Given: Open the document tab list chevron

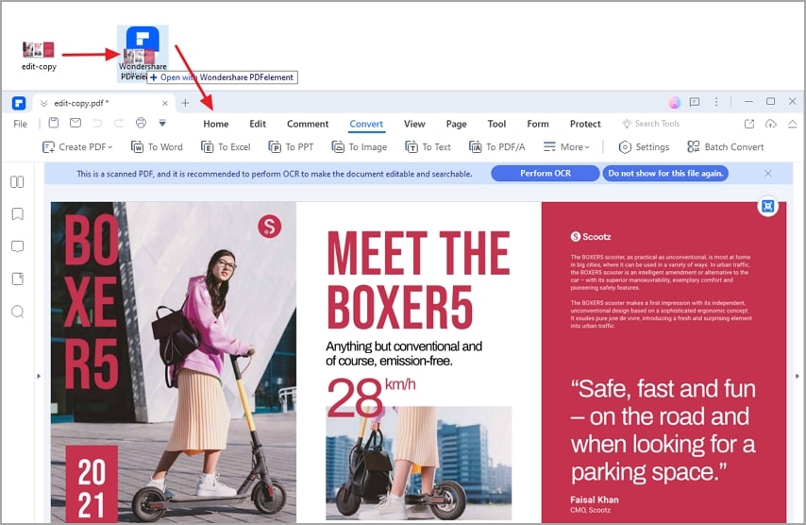Looking at the screenshot, I should coord(43,103).
